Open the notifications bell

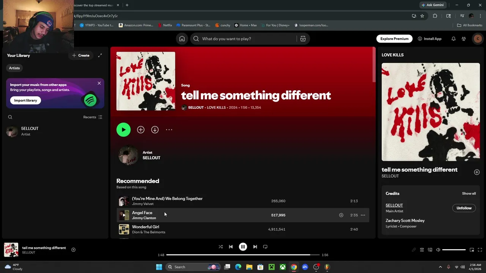(x=453, y=39)
